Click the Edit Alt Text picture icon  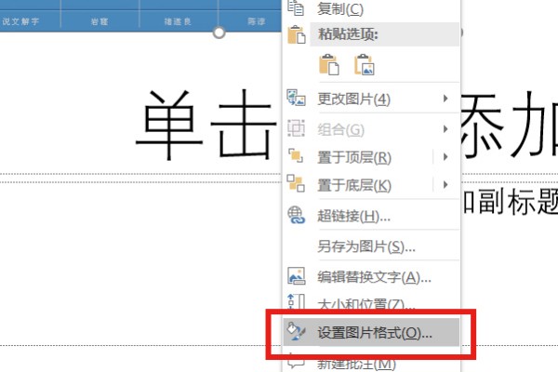click(296, 276)
